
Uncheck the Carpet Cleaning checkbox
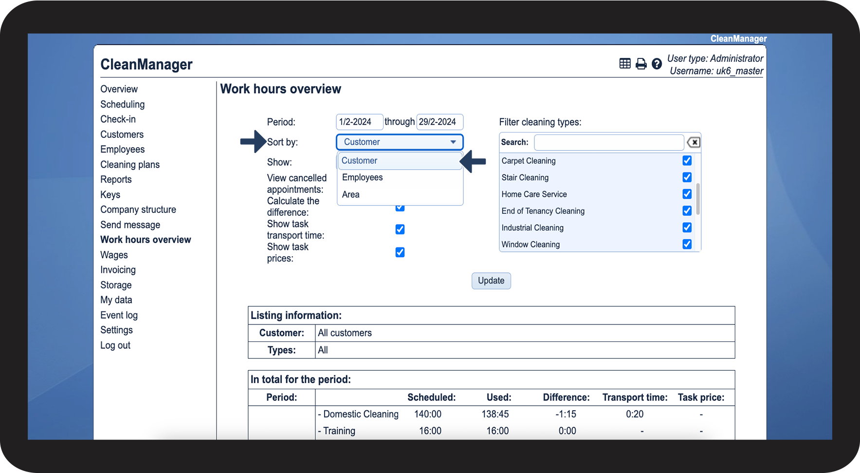click(687, 161)
